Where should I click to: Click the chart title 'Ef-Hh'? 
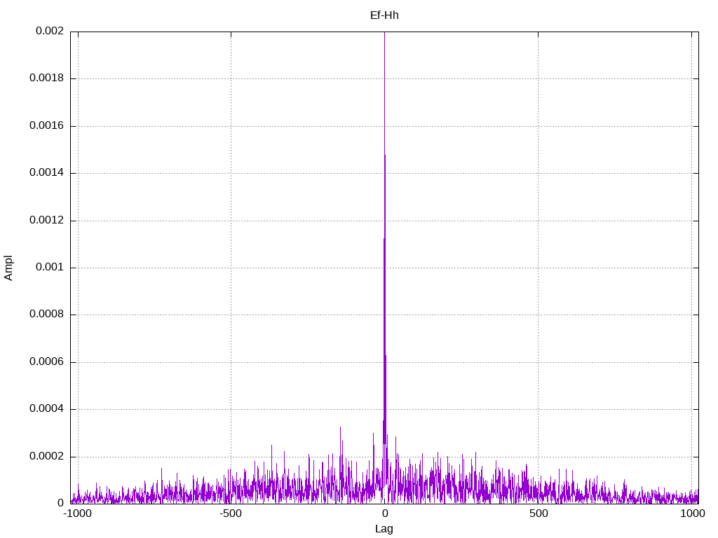384,15
